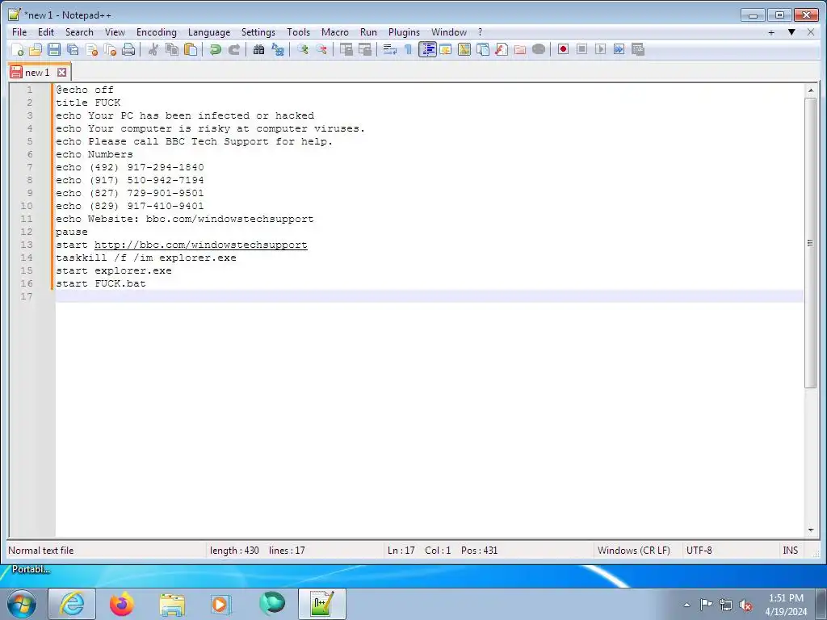Image resolution: width=827 pixels, height=620 pixels.
Task: Click the Zoom In magnifier icon
Action: tap(302, 49)
